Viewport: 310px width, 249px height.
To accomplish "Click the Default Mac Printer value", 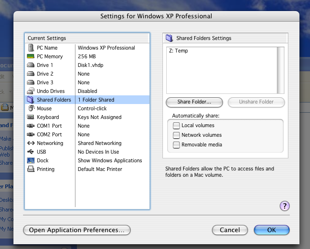I will (x=100, y=169).
